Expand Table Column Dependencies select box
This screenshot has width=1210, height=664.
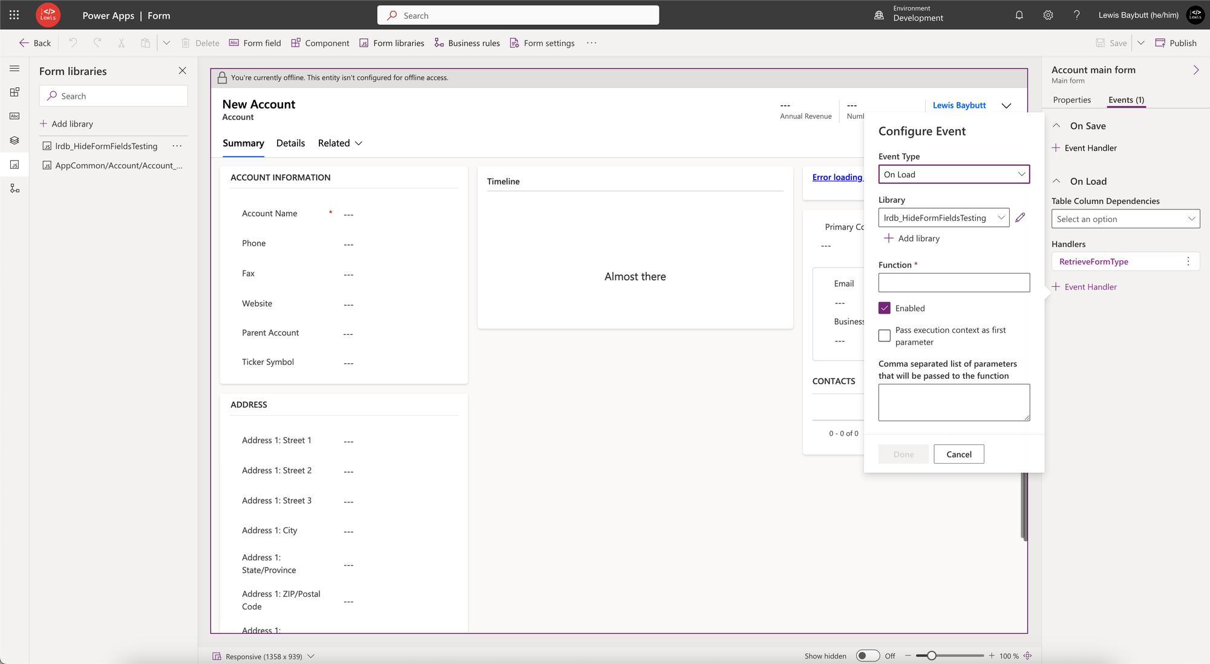1125,219
